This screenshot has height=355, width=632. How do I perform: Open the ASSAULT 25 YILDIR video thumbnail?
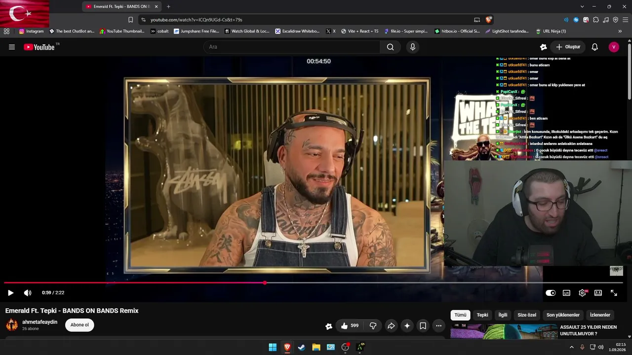504,332
